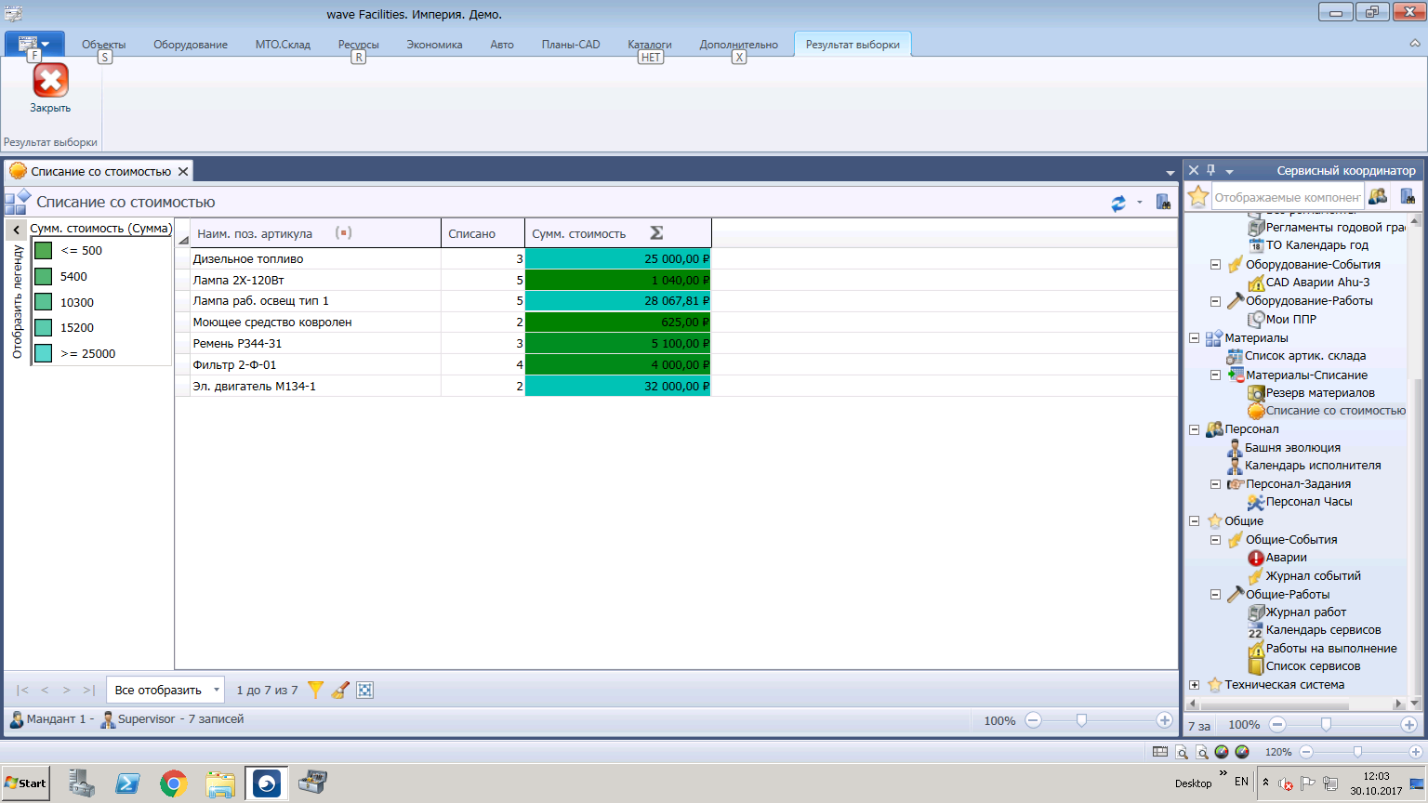The image size is (1428, 803).
Task: Collapse the Оборудование-Работы tree node
Action: (1215, 301)
